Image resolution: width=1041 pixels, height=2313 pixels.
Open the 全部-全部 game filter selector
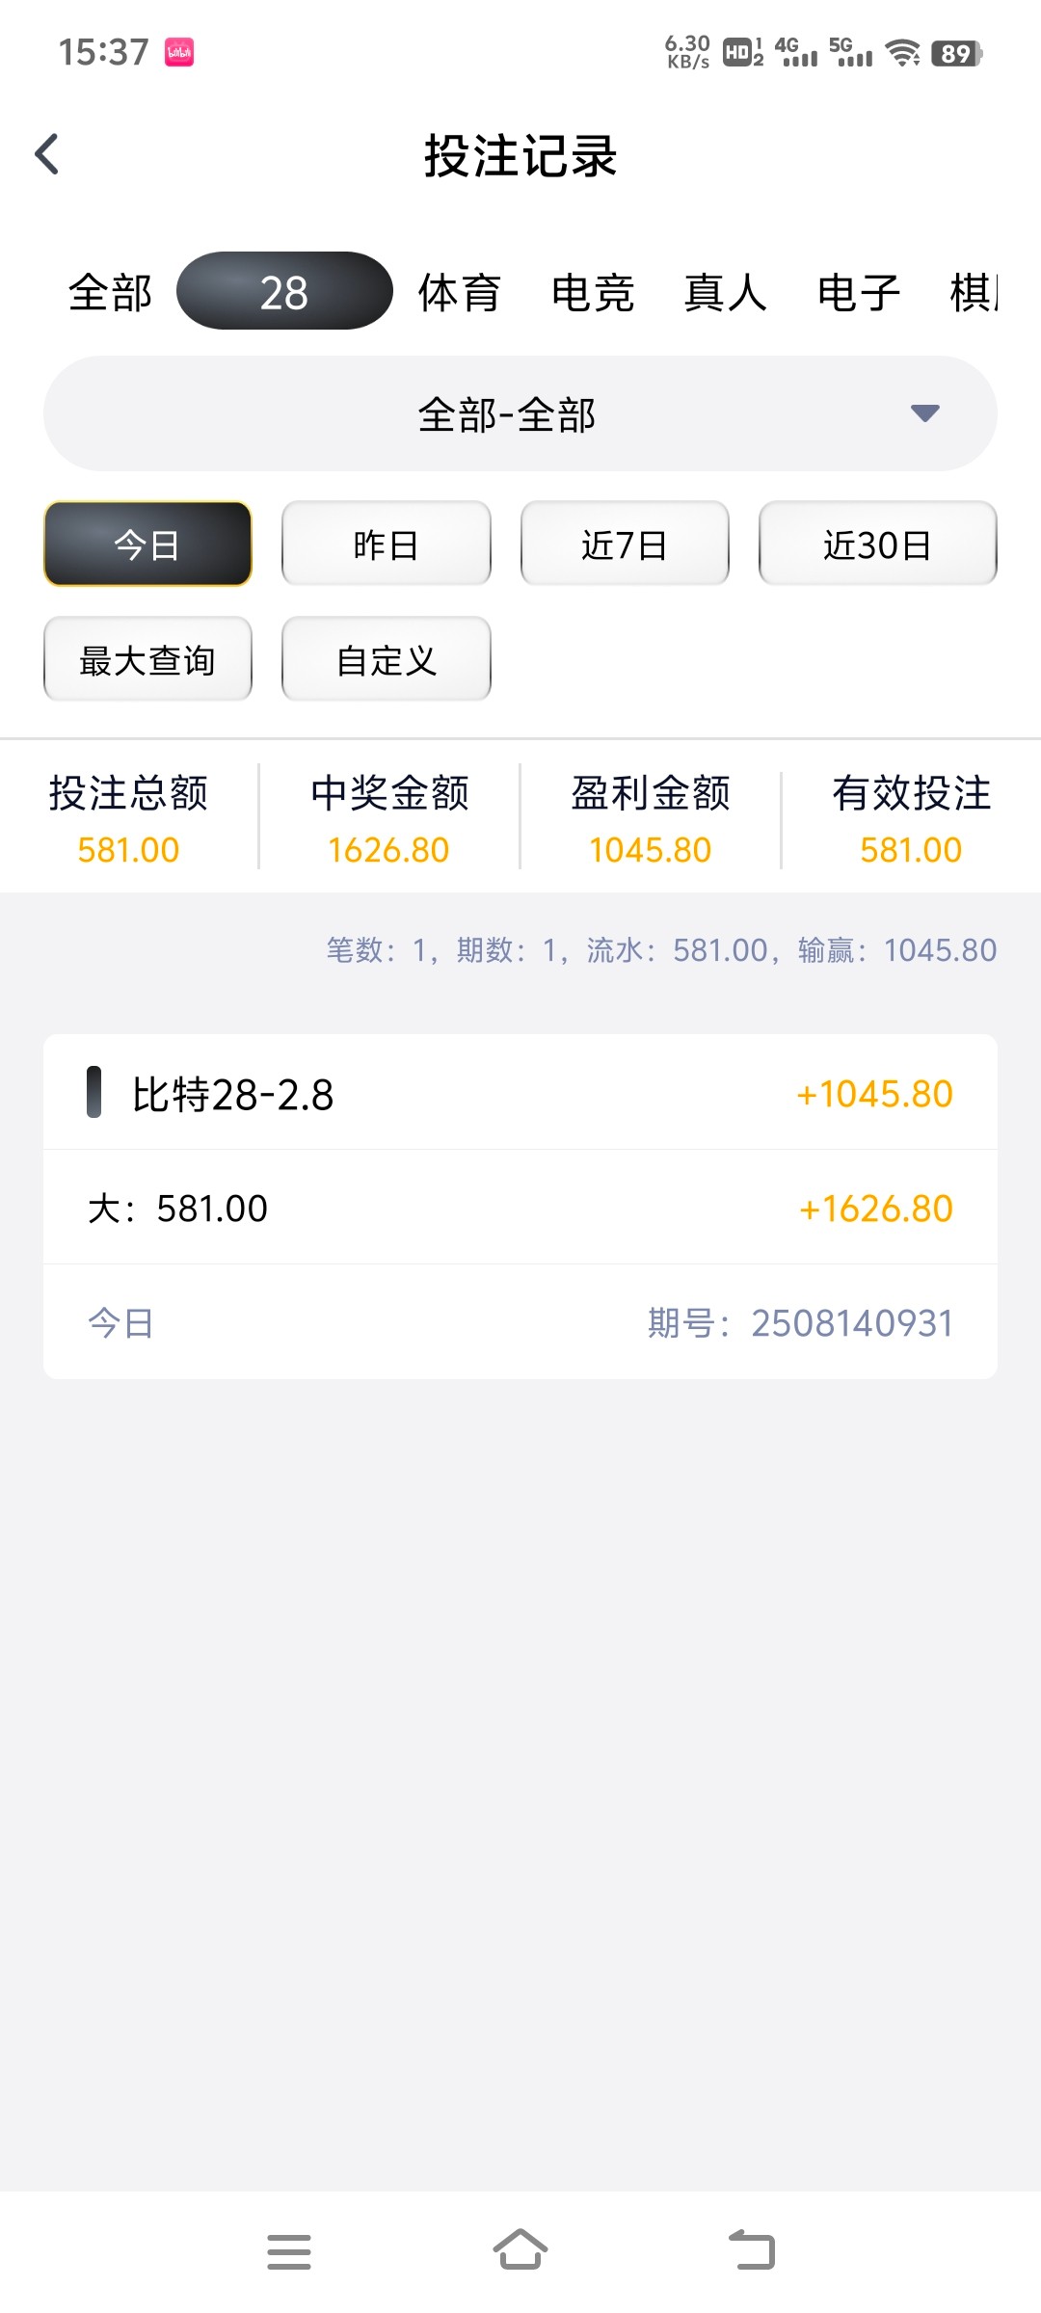(x=507, y=414)
